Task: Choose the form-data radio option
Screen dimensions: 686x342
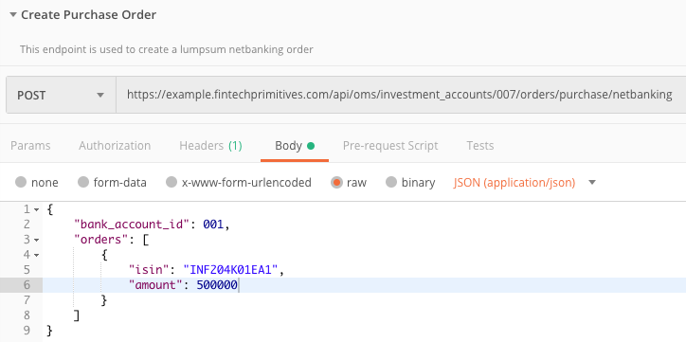Action: (83, 183)
